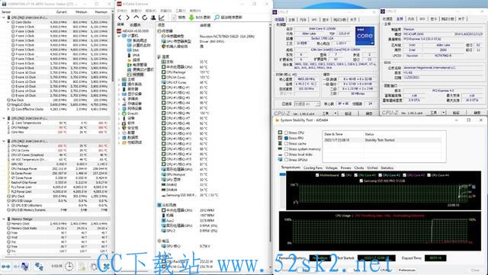
Task: Click the HWiNFO blue double-arrow expand icon
Action: click(x=6, y=267)
